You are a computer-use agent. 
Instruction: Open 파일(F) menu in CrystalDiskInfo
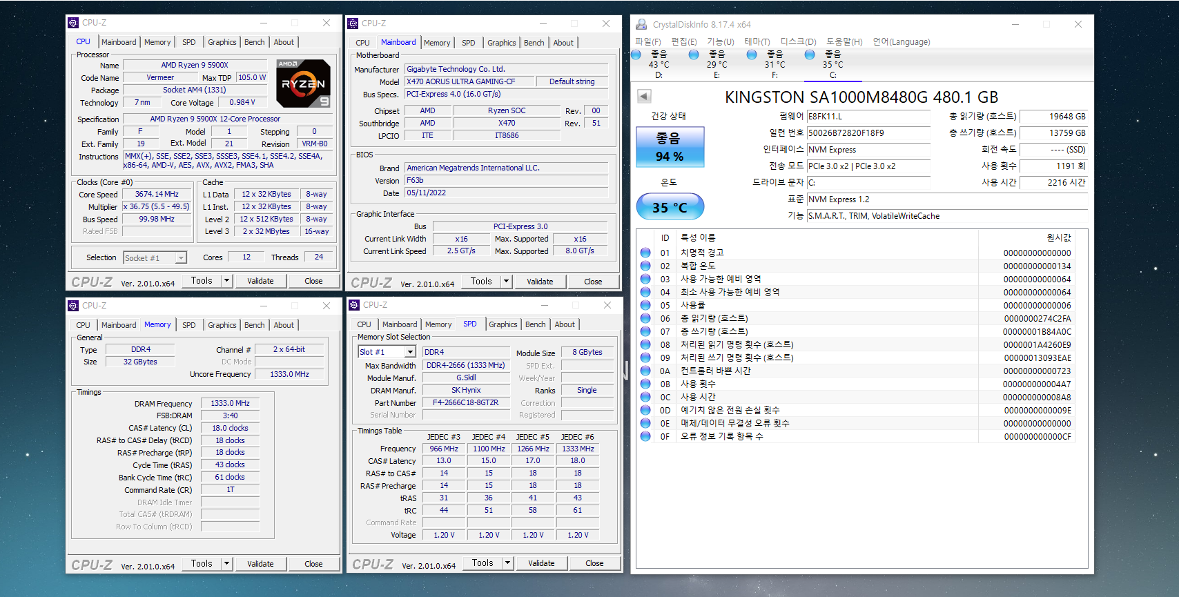click(647, 42)
